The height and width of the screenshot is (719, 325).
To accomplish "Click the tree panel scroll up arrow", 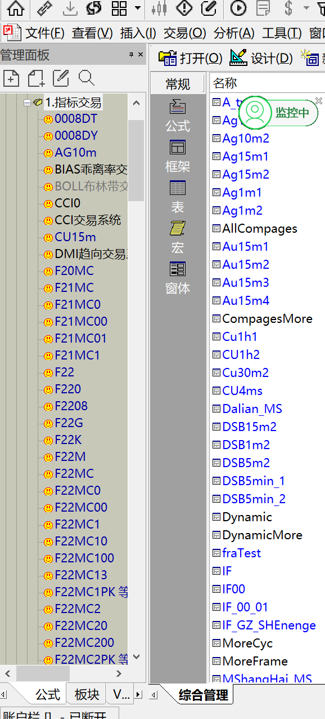I will (136, 103).
